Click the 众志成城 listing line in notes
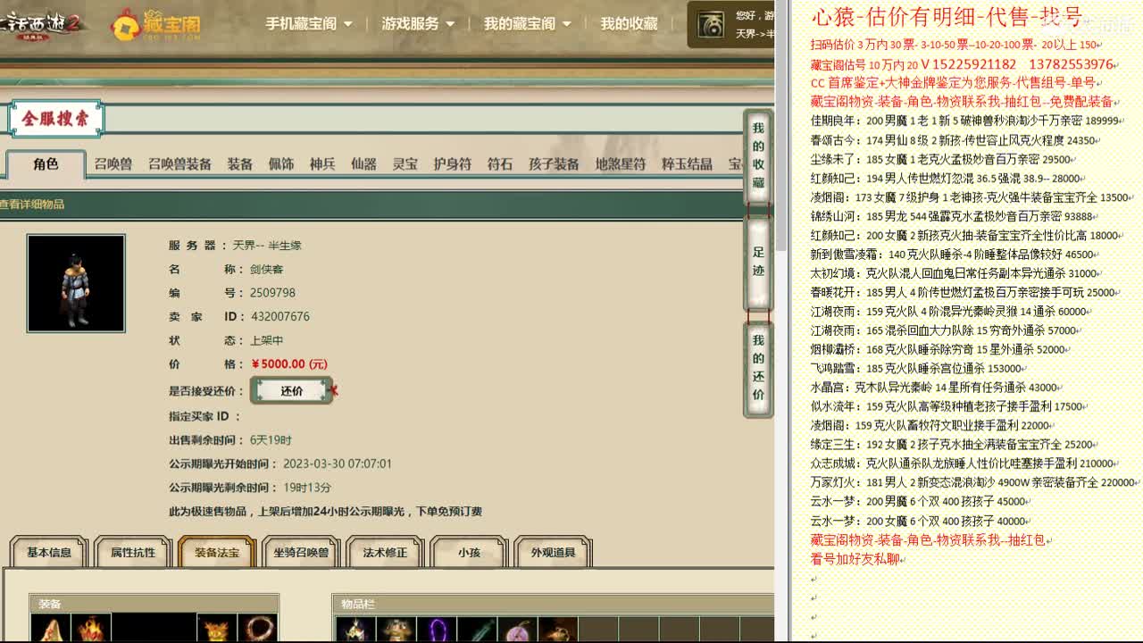 pos(963,463)
